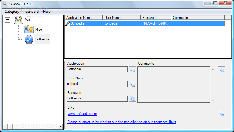Click the Comments box scroll up arrow
Screen dimensions: 234x132
click(x=213, y=69)
